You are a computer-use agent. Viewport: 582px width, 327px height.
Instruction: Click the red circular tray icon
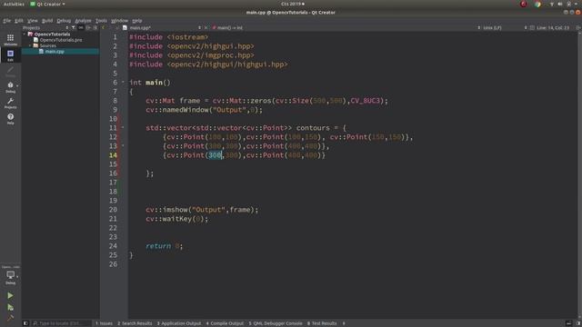[x=524, y=4]
